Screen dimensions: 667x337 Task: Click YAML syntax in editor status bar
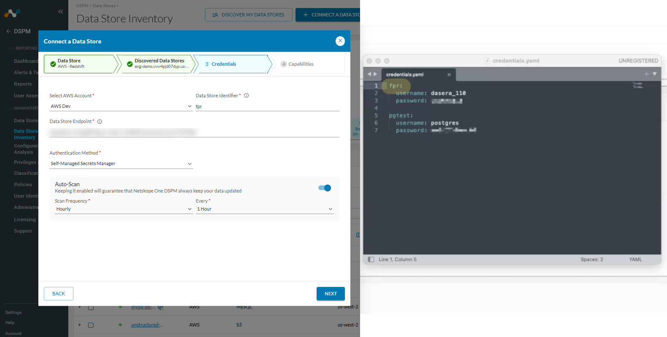(x=635, y=259)
